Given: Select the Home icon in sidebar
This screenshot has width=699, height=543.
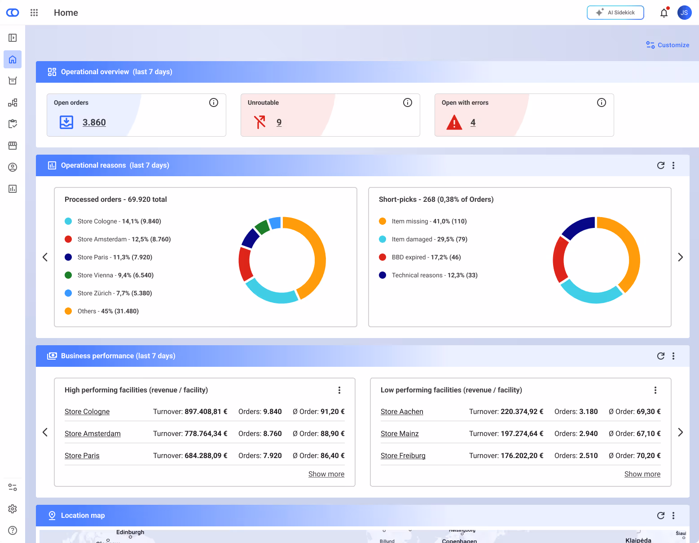Looking at the screenshot, I should [13, 59].
